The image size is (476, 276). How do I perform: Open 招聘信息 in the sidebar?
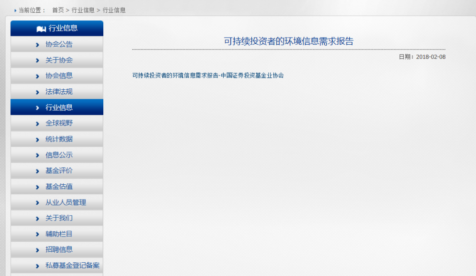tap(57, 249)
